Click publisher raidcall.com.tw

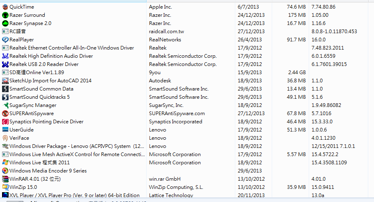tap(167, 32)
